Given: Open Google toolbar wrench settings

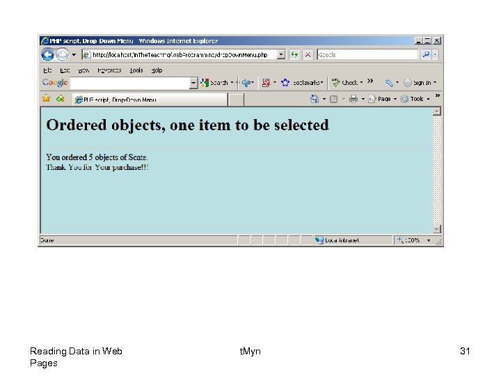Looking at the screenshot, I should pyautogui.click(x=389, y=83).
